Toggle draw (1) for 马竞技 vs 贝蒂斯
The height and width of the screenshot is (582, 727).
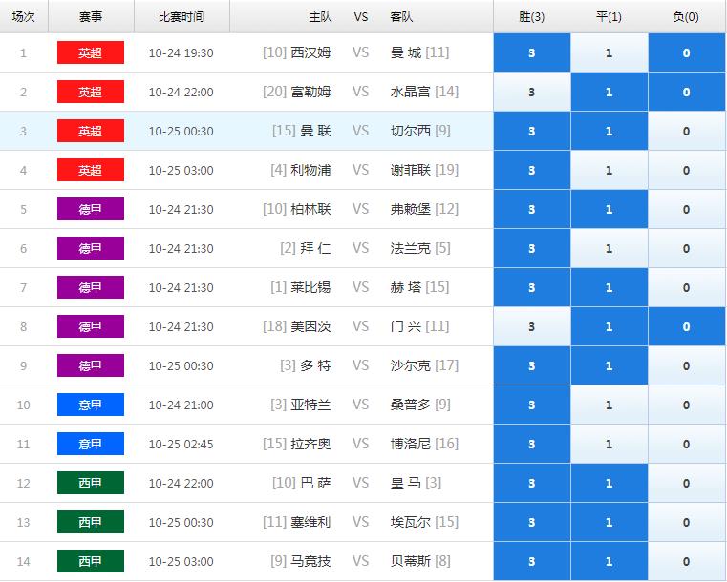(x=609, y=561)
